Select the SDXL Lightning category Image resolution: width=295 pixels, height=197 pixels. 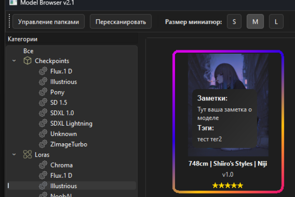pyautogui.click(x=71, y=124)
